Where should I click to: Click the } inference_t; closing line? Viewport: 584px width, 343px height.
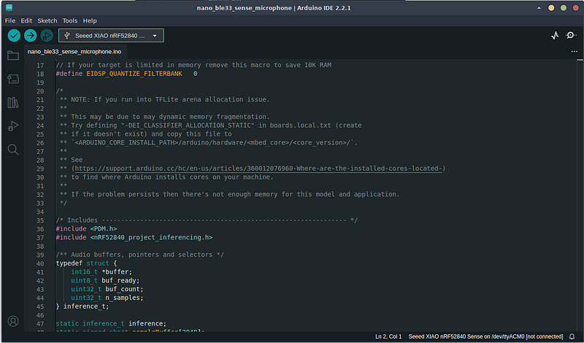click(x=82, y=306)
